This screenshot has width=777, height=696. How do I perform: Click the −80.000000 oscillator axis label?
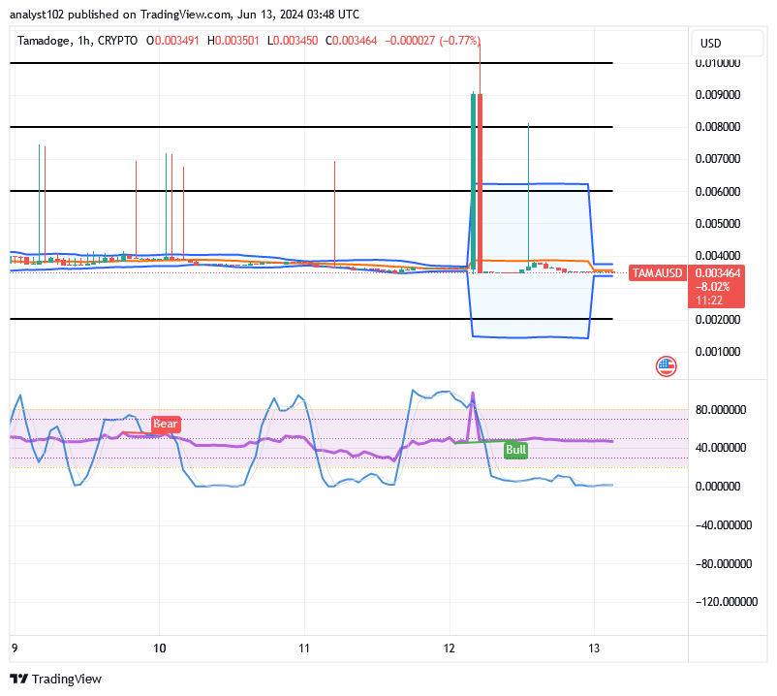click(x=724, y=564)
